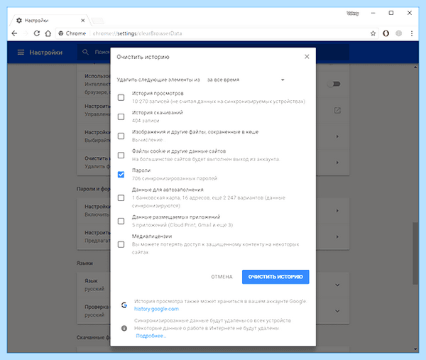The width and height of the screenshot is (426, 360).
Task: Open the Settings hamburger menu
Action: pyautogui.click(x=21, y=52)
